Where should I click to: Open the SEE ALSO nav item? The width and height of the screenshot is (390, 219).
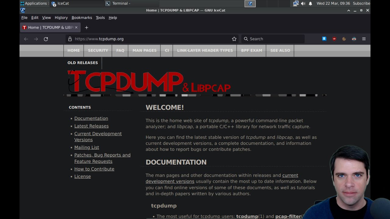(x=280, y=50)
